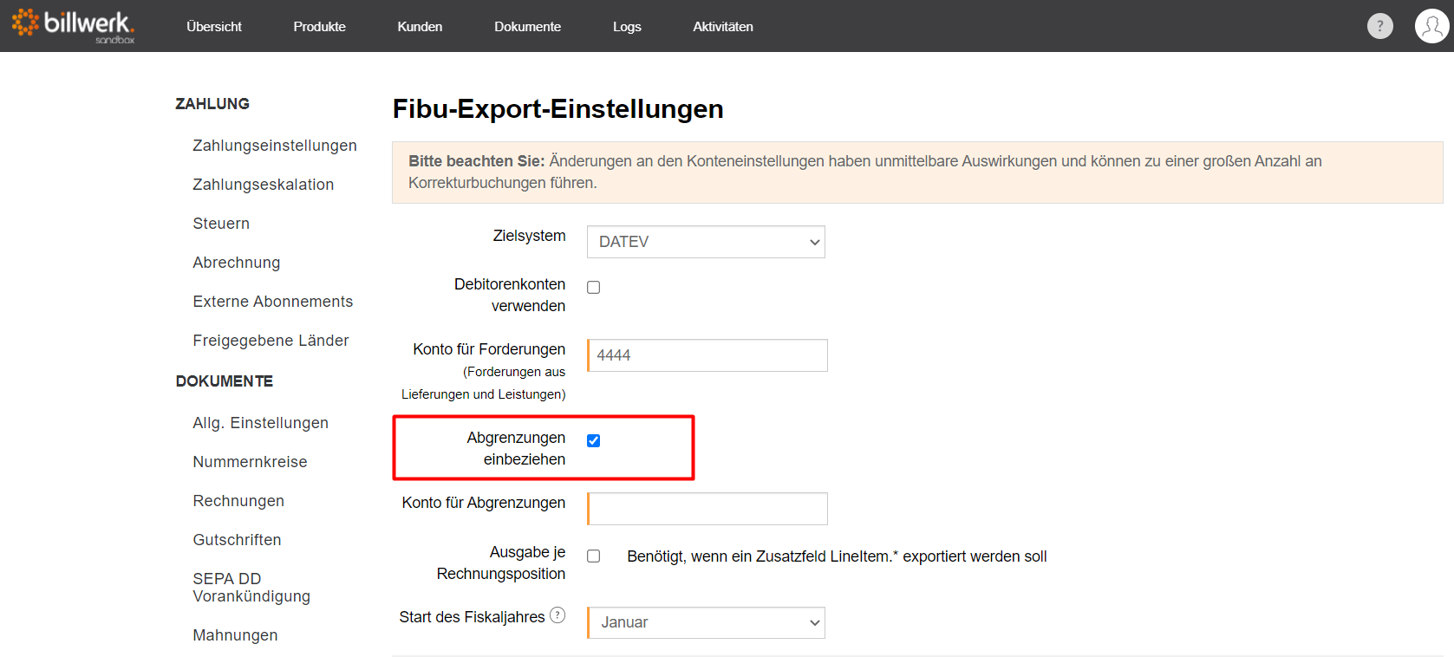The width and height of the screenshot is (1454, 657).
Task: Open Externe Abonnements settings
Action: pos(273,302)
